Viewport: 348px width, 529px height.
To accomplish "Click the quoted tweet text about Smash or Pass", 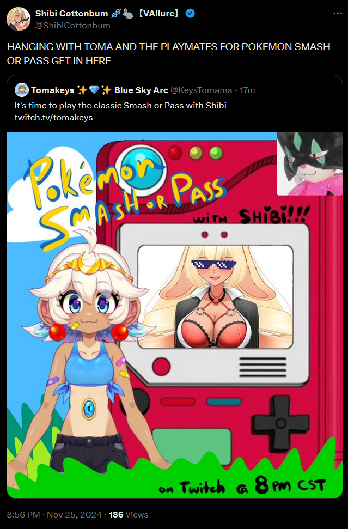I will tap(120, 106).
